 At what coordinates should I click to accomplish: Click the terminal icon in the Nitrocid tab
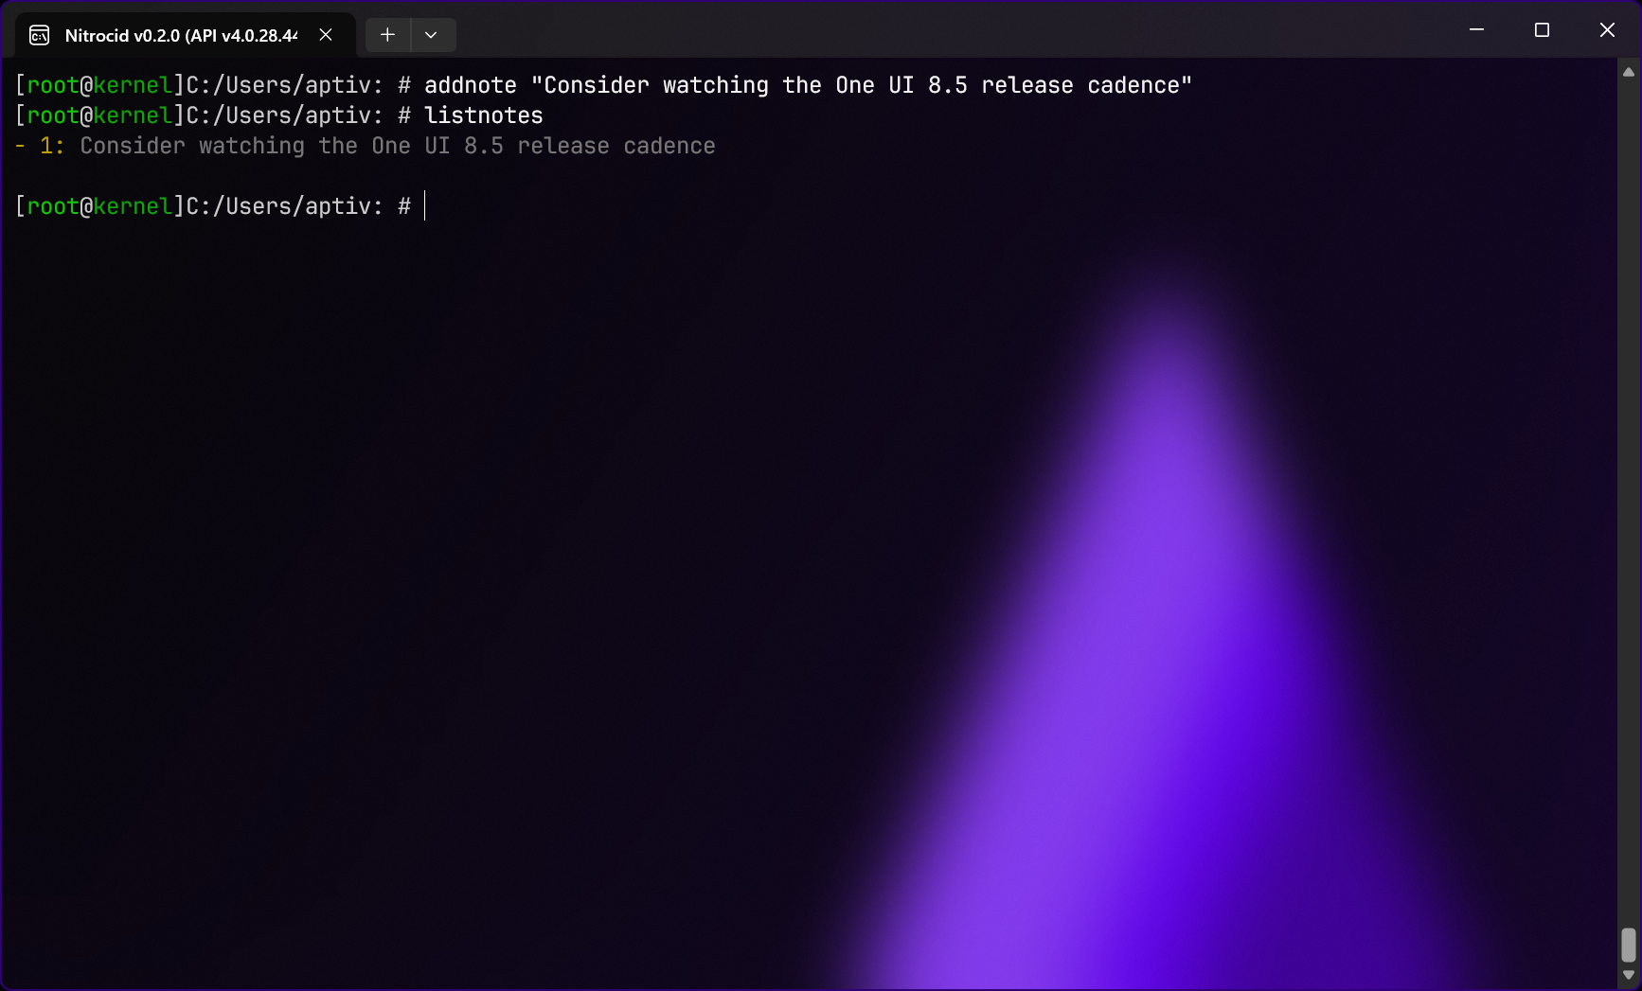coord(39,36)
